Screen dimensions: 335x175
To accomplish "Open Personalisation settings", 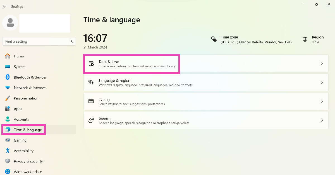I will (39, 98).
